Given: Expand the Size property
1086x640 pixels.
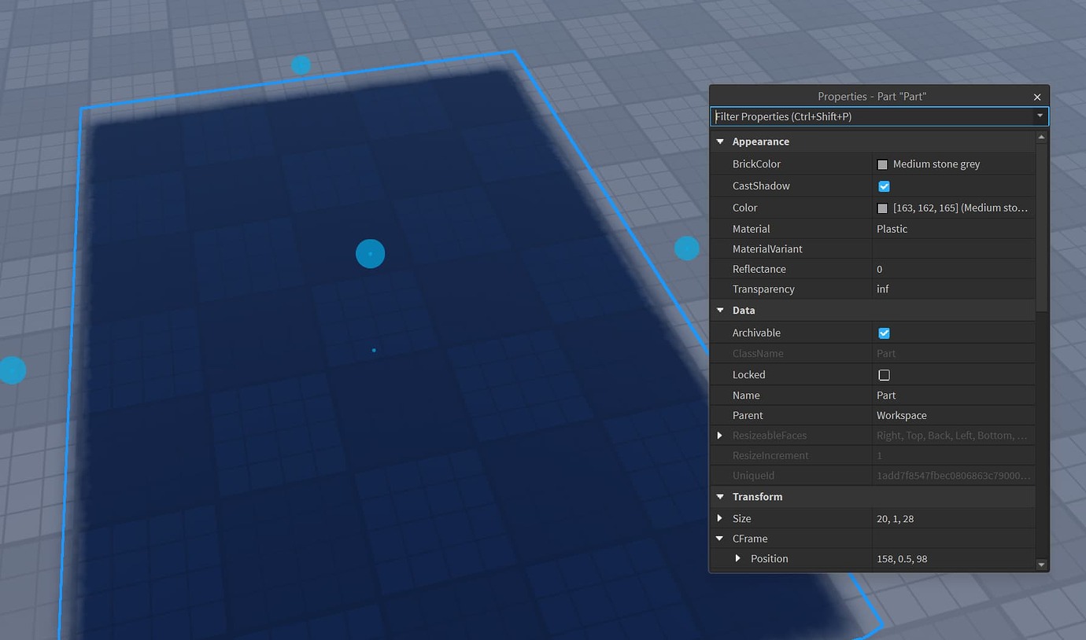Looking at the screenshot, I should [720, 518].
